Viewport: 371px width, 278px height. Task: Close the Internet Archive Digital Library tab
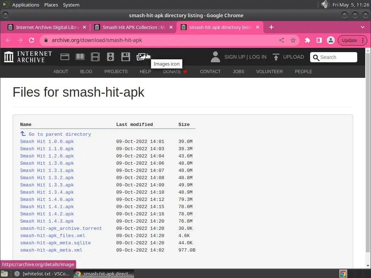point(84,27)
